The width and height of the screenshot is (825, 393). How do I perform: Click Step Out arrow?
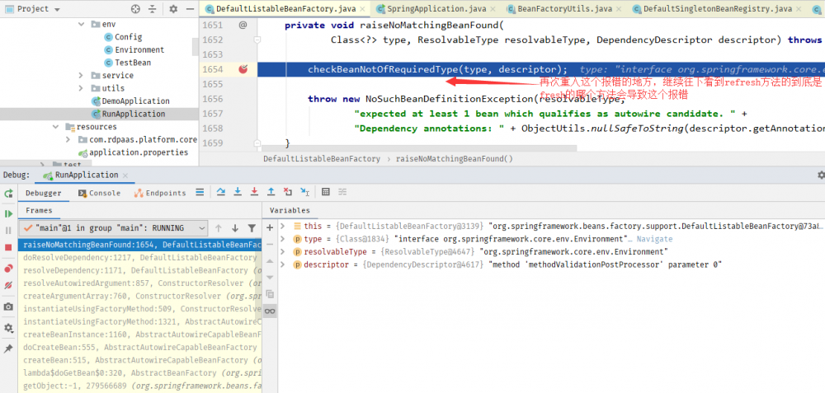(271, 192)
